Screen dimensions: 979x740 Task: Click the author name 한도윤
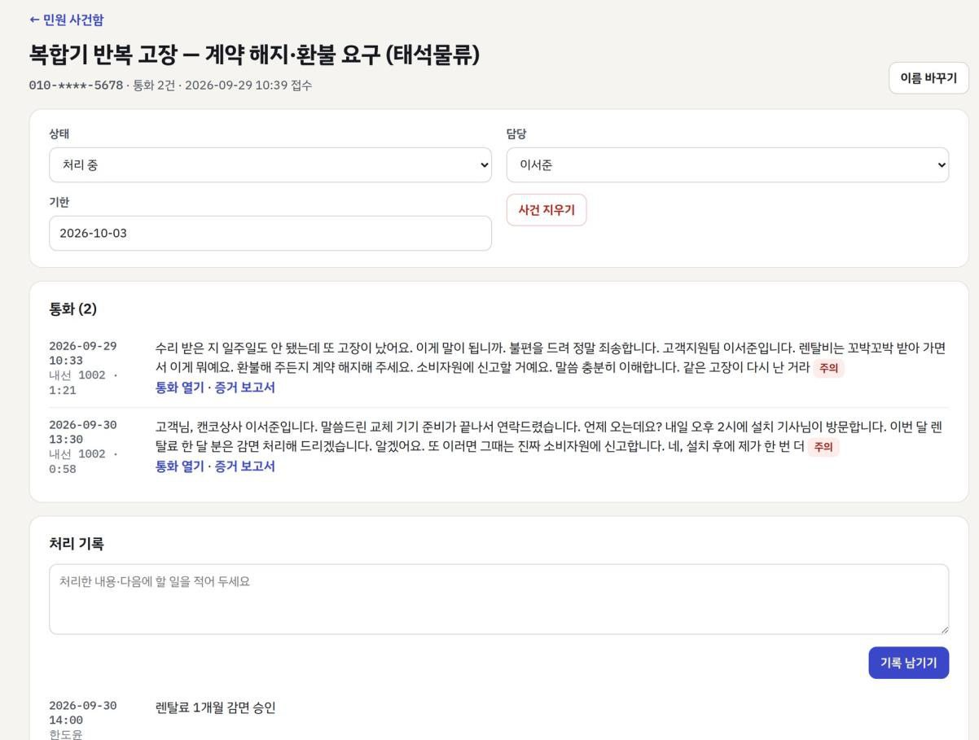[x=66, y=734]
